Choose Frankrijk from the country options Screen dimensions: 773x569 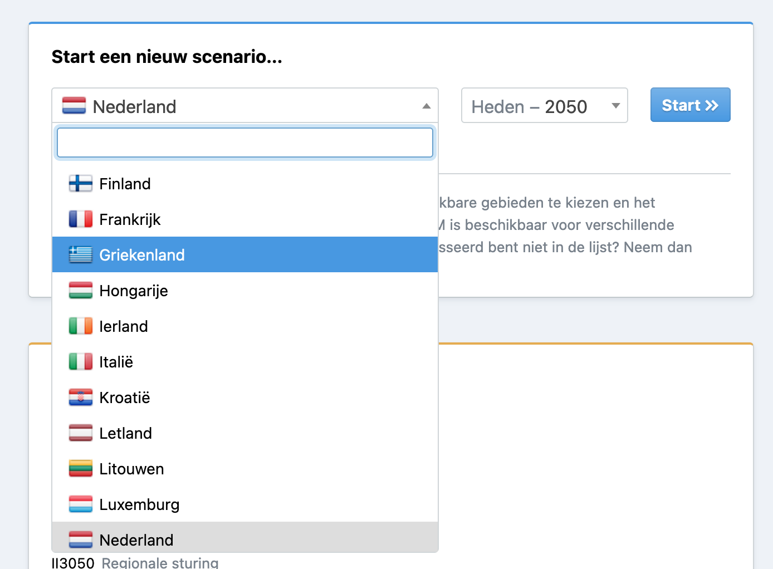pos(245,219)
